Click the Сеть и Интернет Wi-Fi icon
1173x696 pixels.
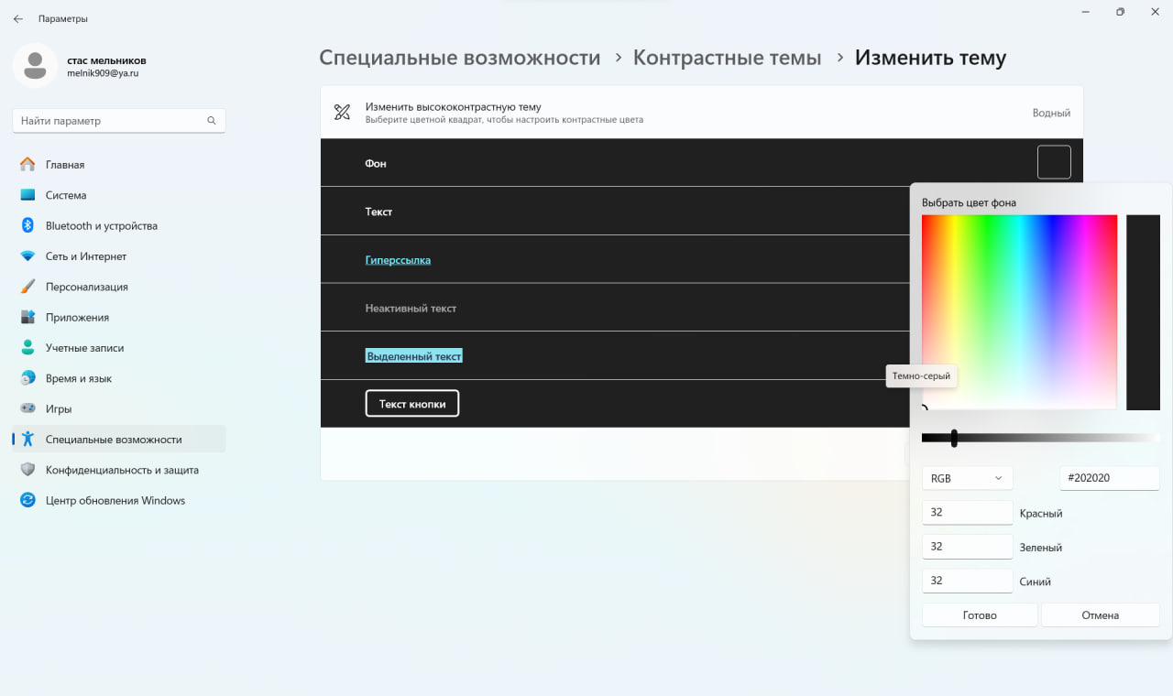point(27,256)
